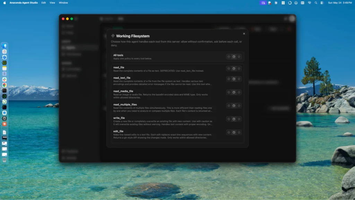The image size is (355, 200).
Task: Pick the question-mark policy for read_media_file
Action: [x=234, y=92]
